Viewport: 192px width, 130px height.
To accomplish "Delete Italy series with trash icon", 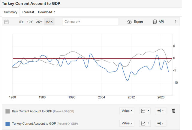I will pyautogui.click(x=174, y=111).
